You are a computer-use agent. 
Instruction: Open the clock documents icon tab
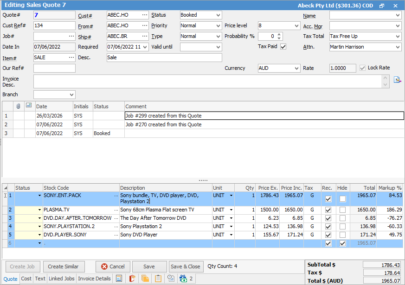(x=171, y=279)
